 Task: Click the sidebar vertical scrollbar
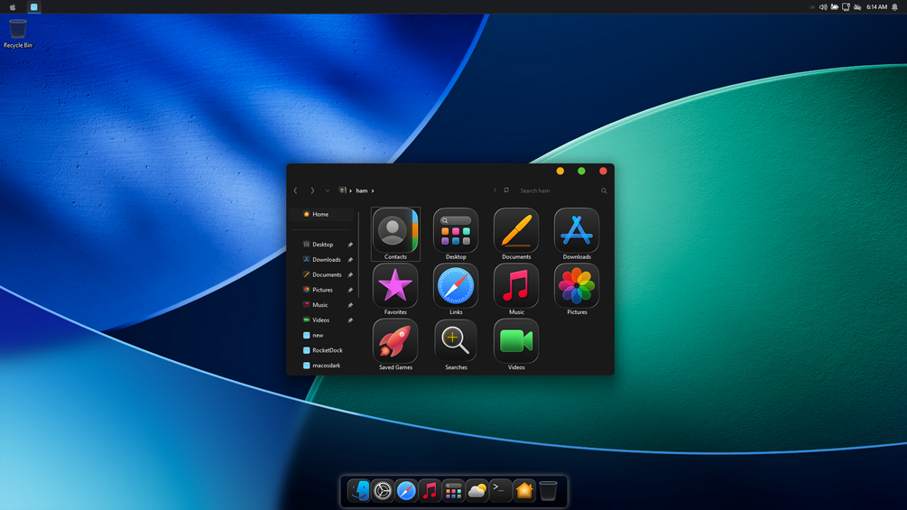click(358, 255)
